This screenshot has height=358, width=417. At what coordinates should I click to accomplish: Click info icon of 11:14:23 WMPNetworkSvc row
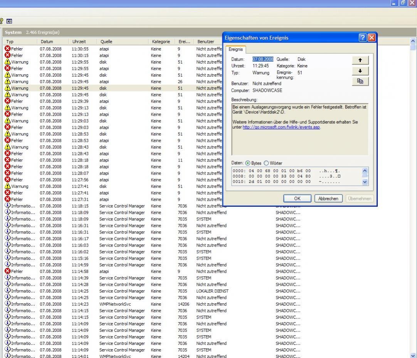pos(7,304)
